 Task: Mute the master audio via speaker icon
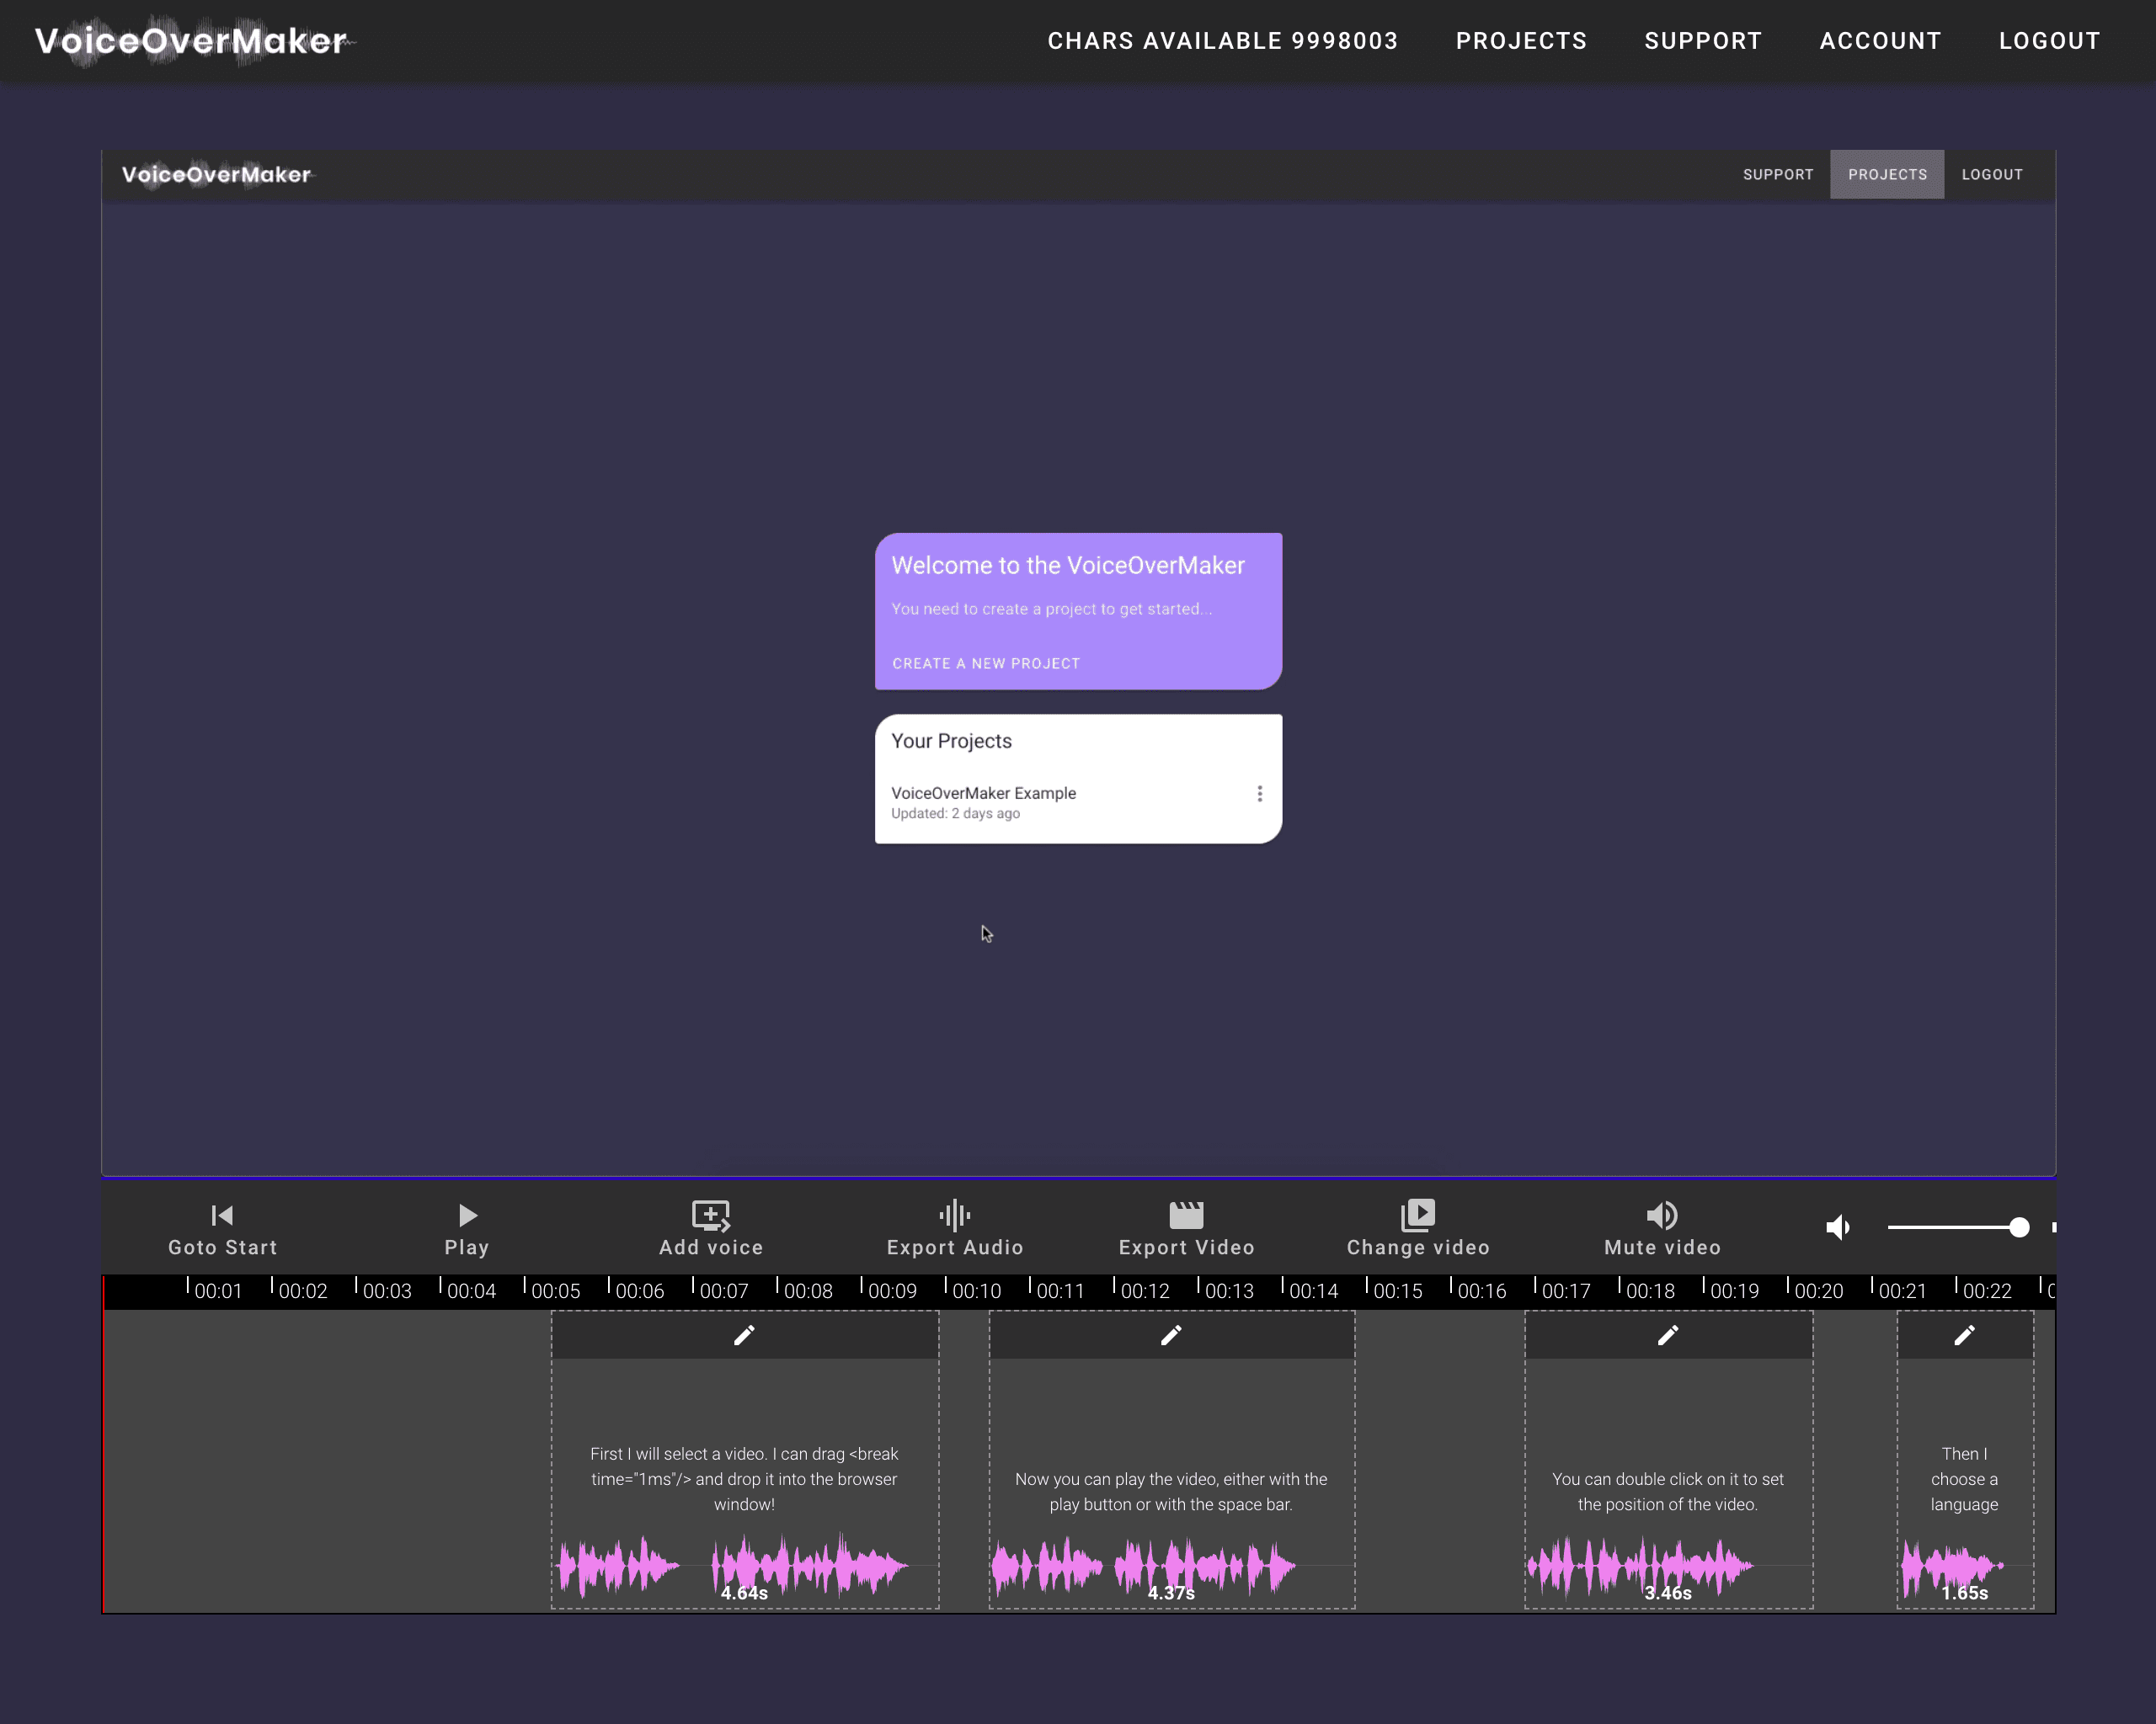tap(1838, 1227)
